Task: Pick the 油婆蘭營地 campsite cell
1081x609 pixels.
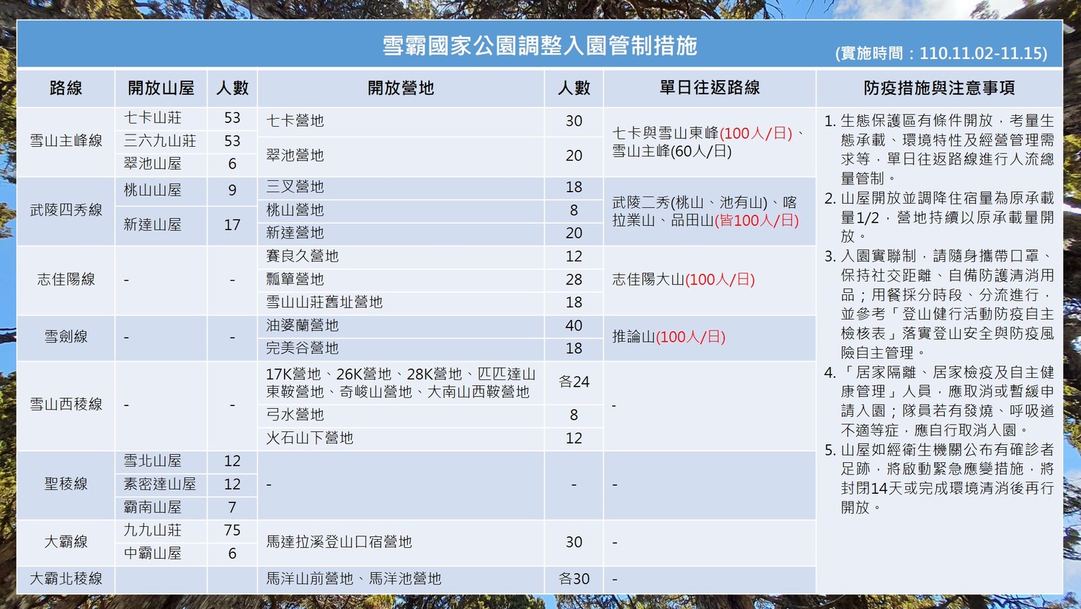Action: [401, 325]
